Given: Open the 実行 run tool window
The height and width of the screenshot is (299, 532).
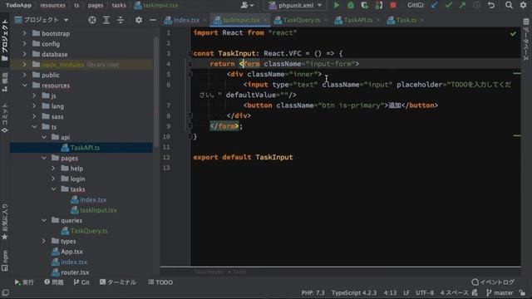Looking at the screenshot, I should point(24,282).
